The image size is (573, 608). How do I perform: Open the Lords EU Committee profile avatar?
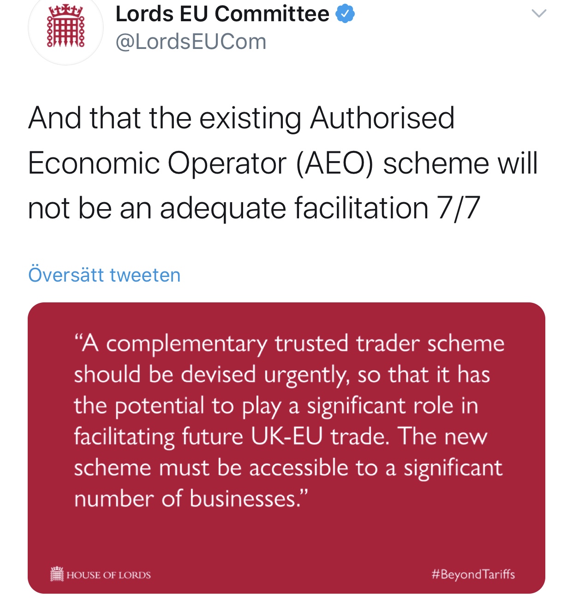click(66, 28)
